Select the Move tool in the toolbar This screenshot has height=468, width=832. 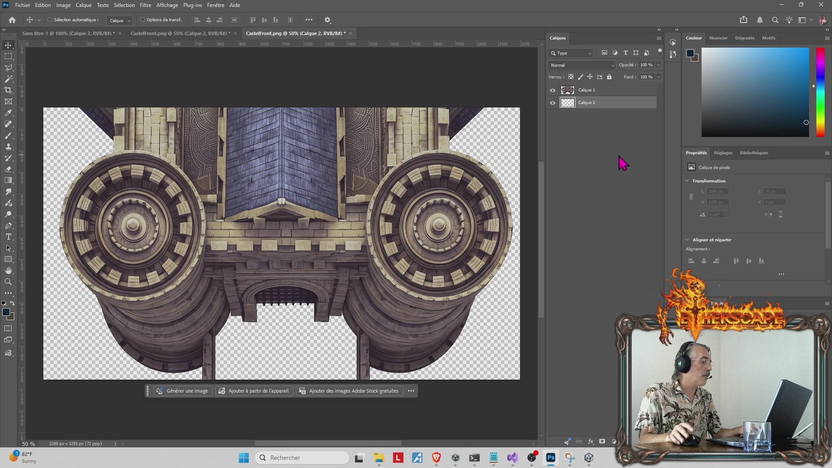[x=8, y=45]
